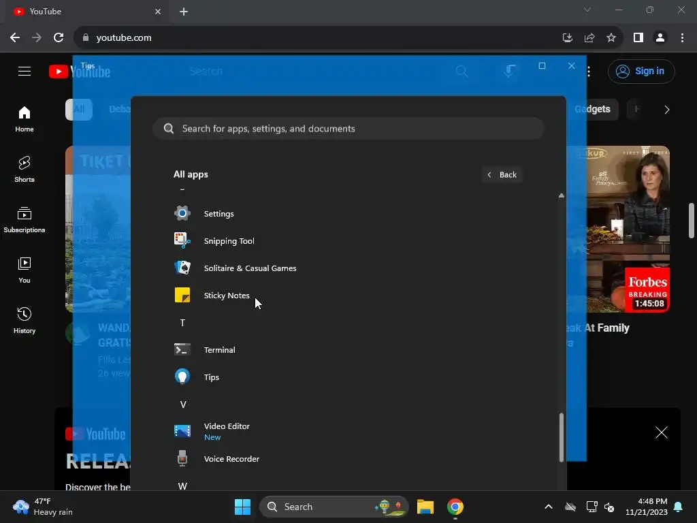Reload the page in Chrome
The image size is (697, 523).
click(59, 38)
